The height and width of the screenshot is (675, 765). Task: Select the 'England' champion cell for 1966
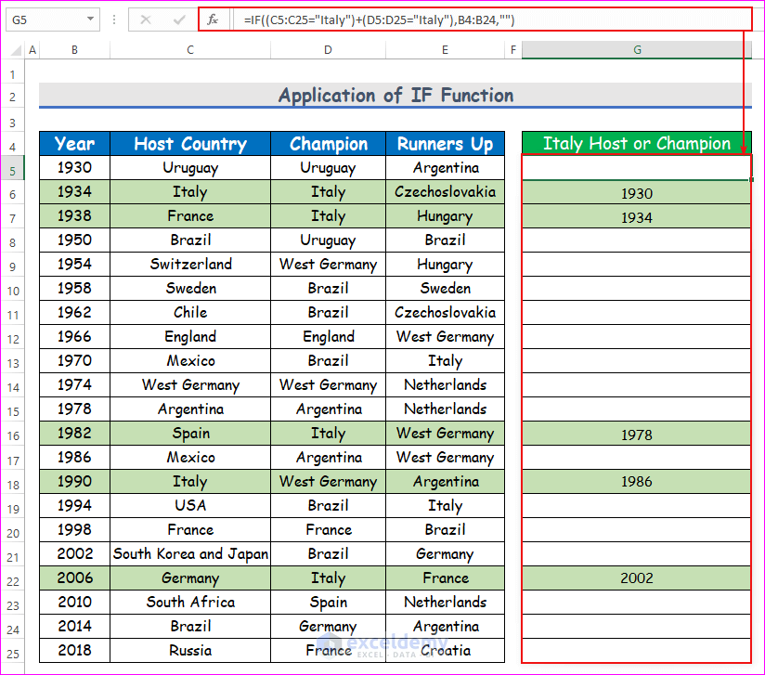(x=329, y=336)
